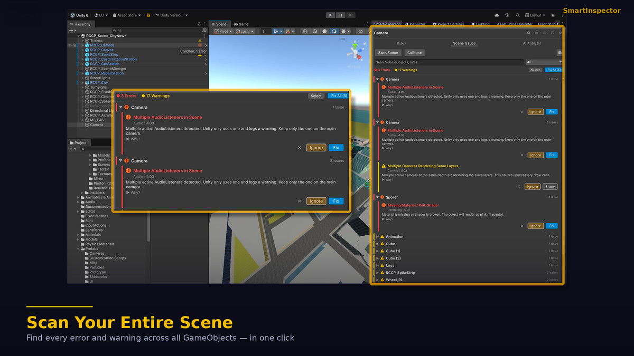Click the Scan Scene button
The image size is (634, 356).
pyautogui.click(x=388, y=53)
